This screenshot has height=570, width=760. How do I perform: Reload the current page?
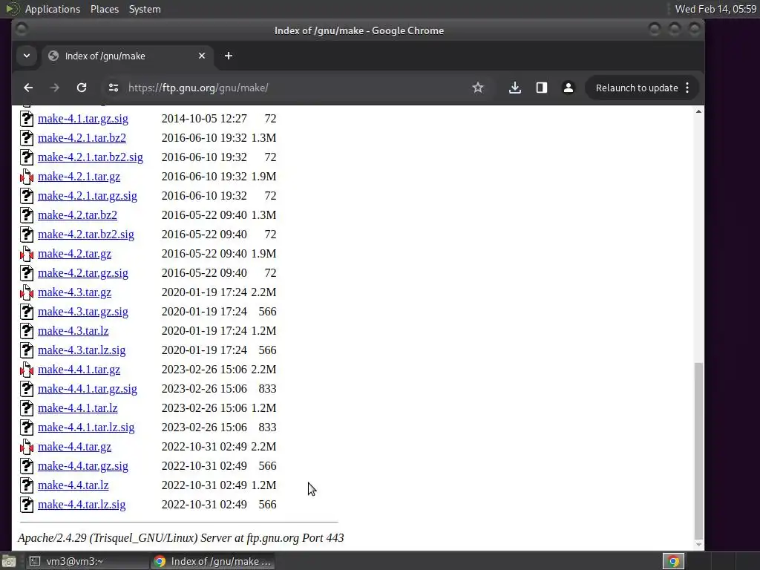(82, 88)
